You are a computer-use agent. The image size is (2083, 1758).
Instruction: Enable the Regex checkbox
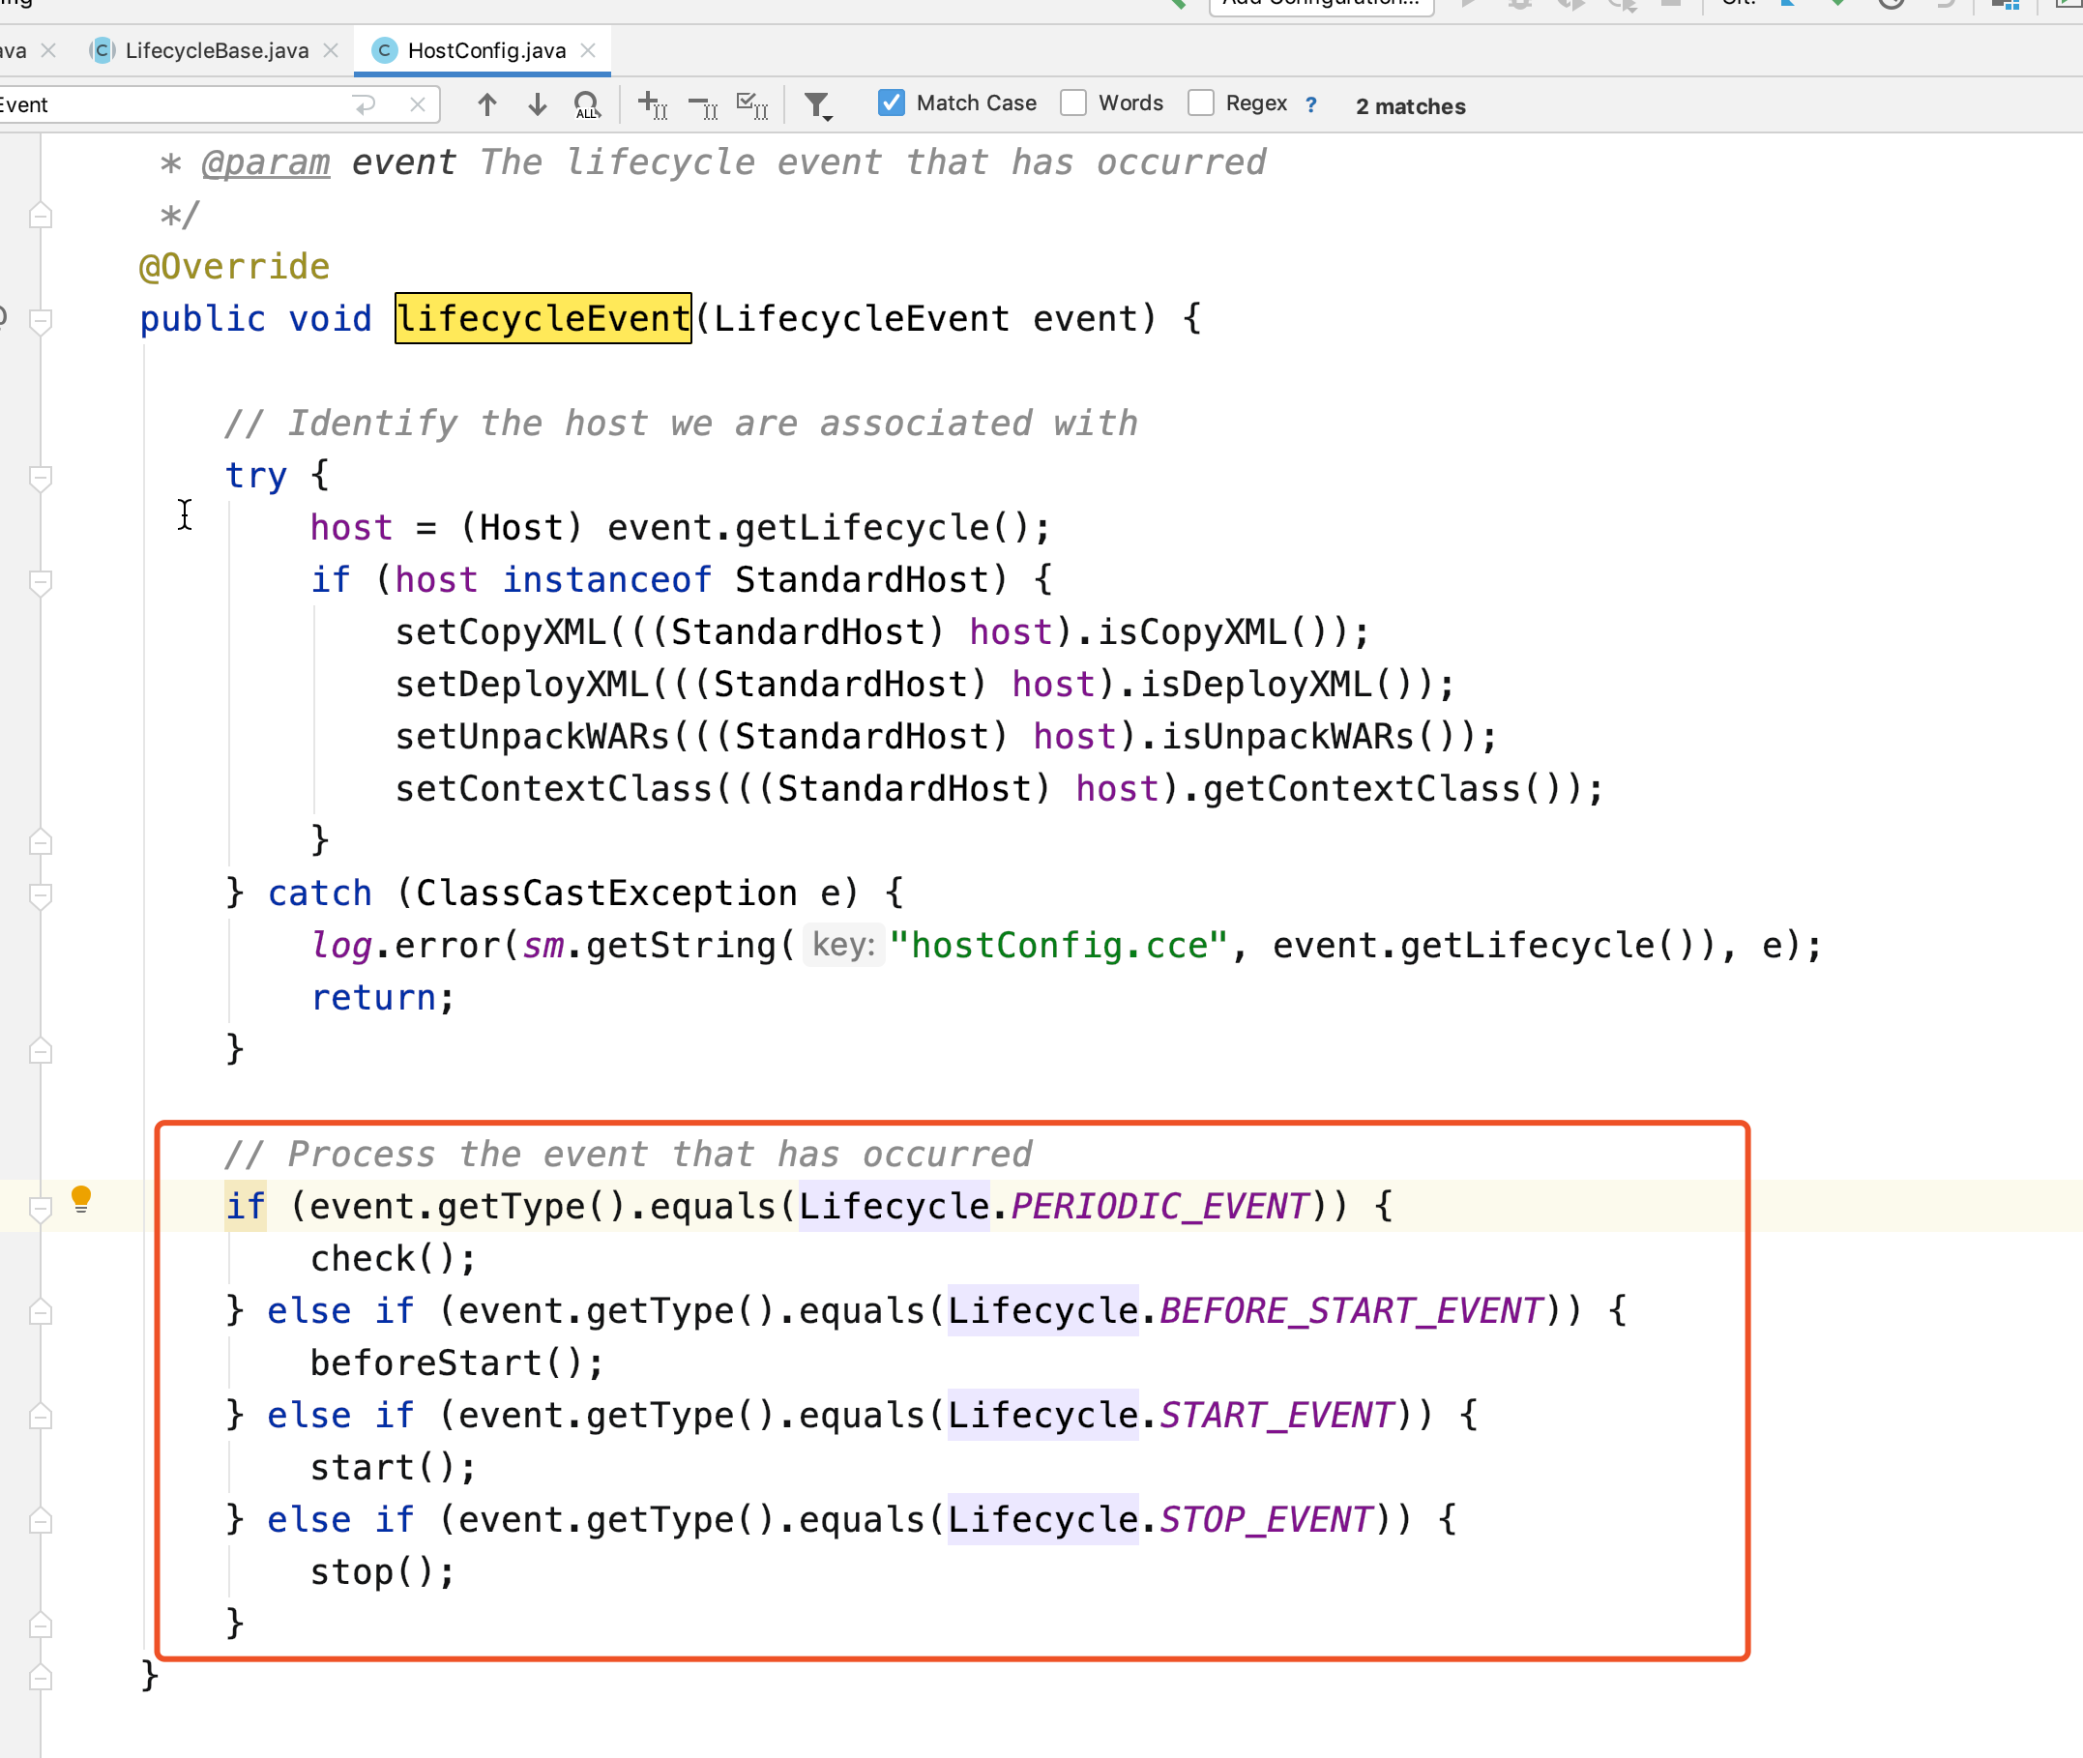[1201, 103]
